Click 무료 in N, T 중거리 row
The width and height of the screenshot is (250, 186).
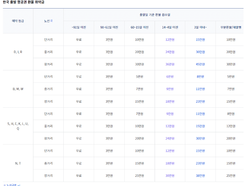click(79, 163)
